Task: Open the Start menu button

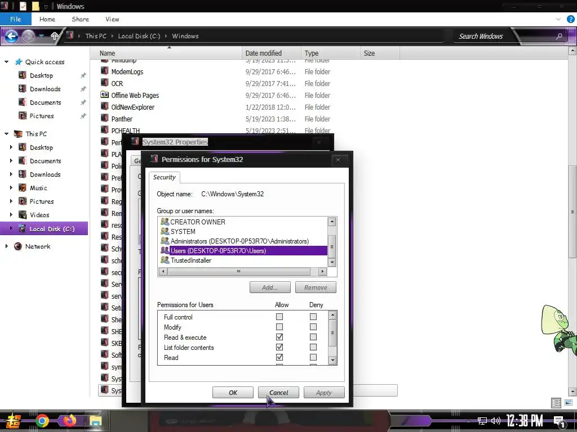Action: pos(14,421)
